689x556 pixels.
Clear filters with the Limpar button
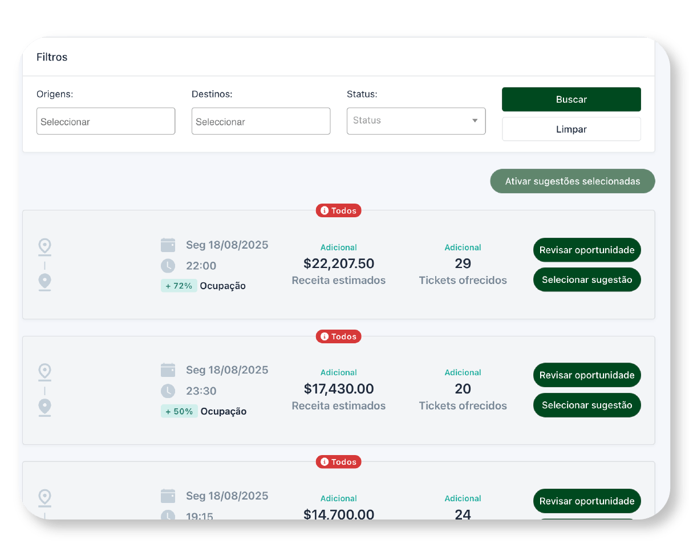[x=571, y=129]
